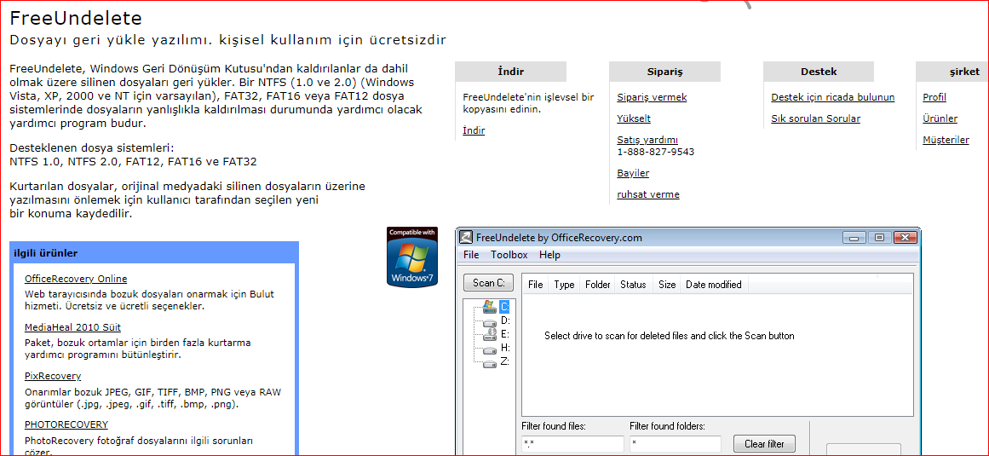Open the Ürünler link

[940, 118]
